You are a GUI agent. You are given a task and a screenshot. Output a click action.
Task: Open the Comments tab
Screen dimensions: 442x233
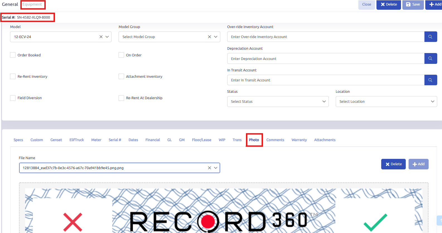pos(275,140)
